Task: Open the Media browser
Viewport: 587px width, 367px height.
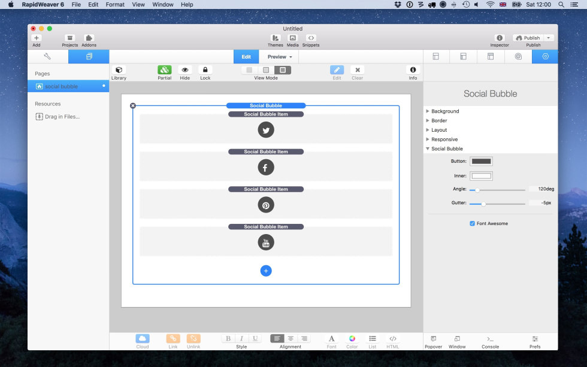Action: (292, 38)
